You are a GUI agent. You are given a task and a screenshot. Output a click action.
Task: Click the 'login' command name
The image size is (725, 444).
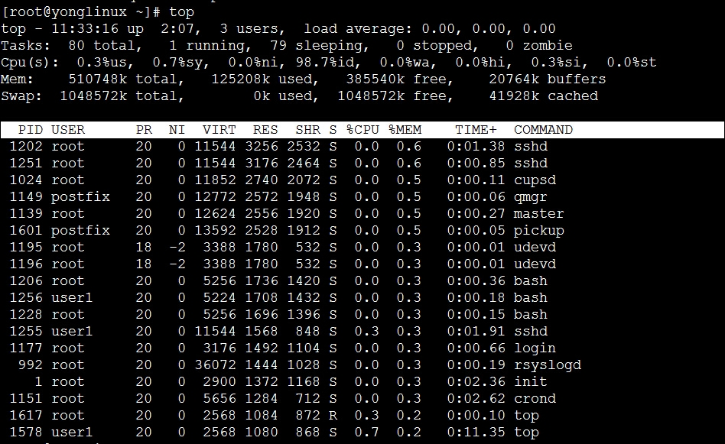[x=535, y=348]
